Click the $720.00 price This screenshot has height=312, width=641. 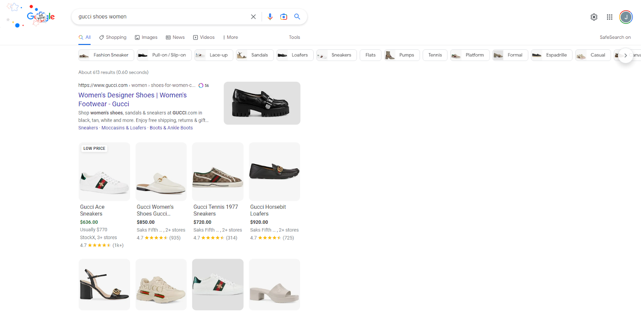coord(202,222)
